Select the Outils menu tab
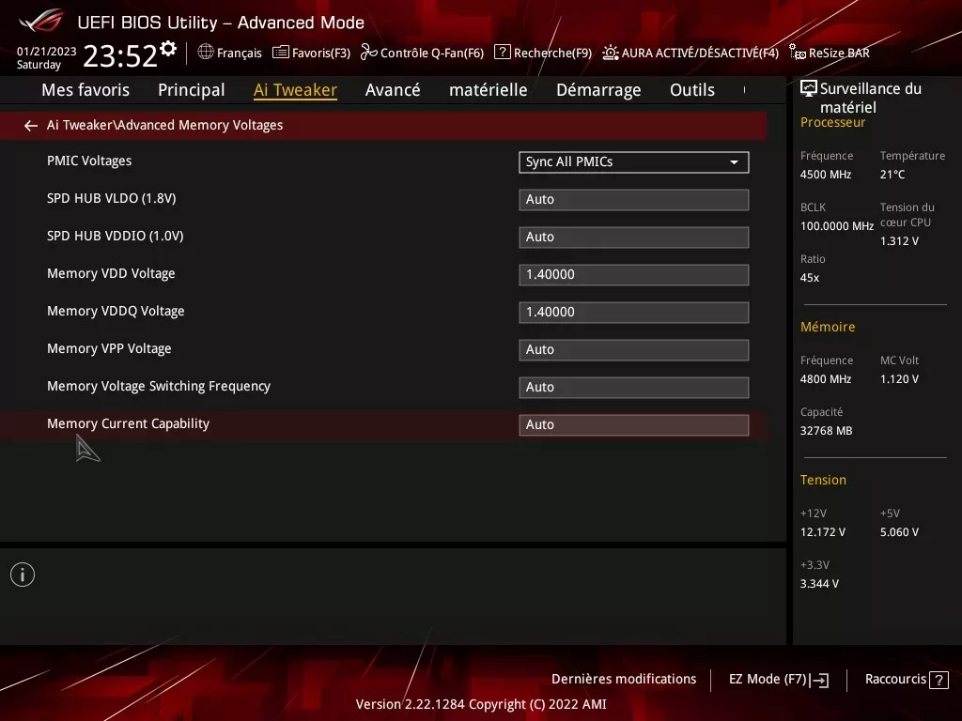962x721 pixels. 692,90
